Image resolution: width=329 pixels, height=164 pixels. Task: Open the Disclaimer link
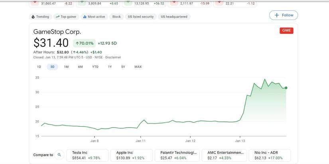[x=113, y=57]
